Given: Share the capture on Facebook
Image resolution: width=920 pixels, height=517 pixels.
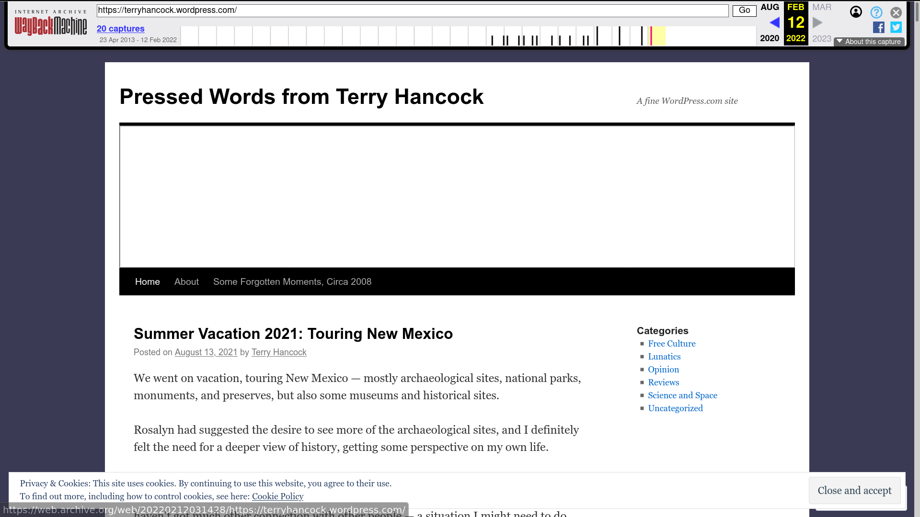Looking at the screenshot, I should [878, 27].
